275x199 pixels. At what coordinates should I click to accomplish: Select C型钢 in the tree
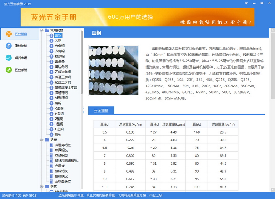click(59, 108)
